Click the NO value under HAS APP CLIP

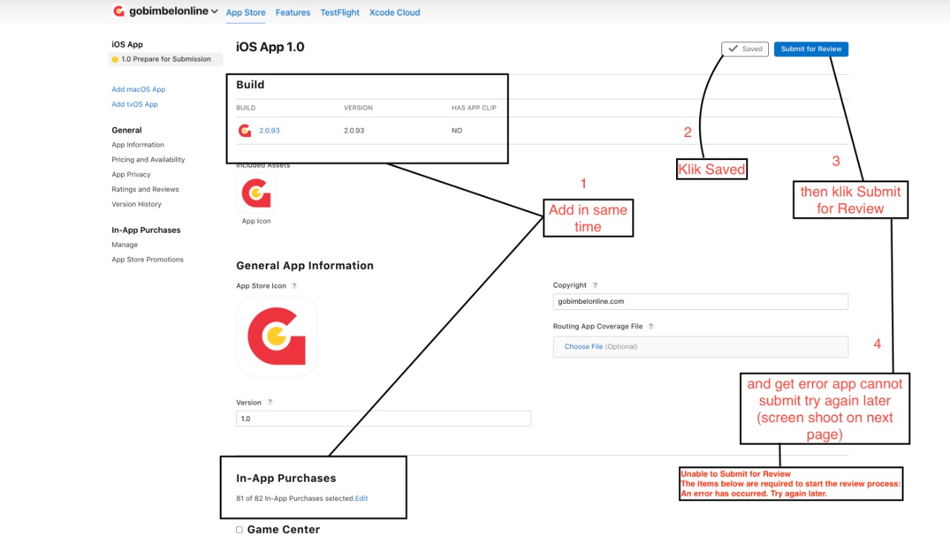[456, 130]
